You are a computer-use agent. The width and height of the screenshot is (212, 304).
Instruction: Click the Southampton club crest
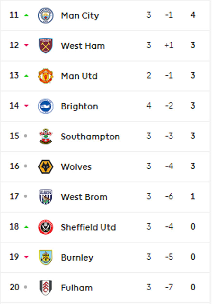[46, 137]
